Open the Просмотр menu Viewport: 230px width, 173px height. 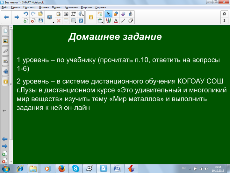point(30,7)
